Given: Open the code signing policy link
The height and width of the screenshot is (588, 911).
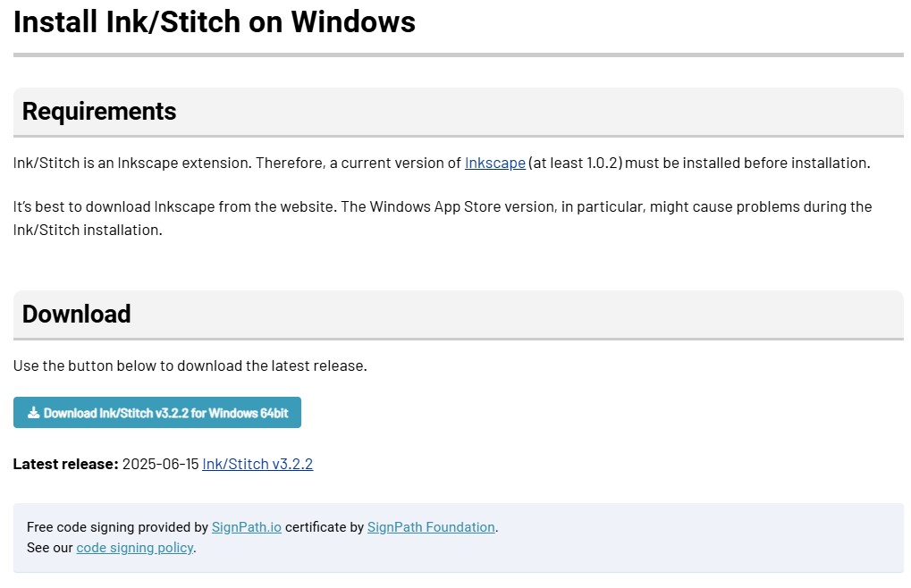Looking at the screenshot, I should point(135,548).
